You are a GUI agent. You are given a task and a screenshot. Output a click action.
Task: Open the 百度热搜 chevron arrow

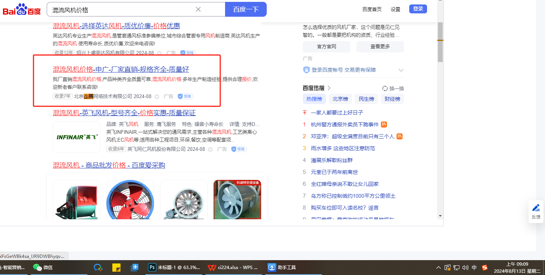tap(329, 88)
